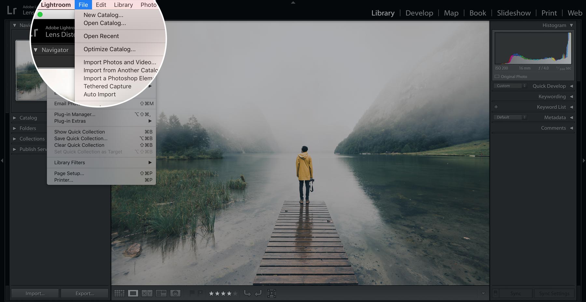Expand the Comments panel
Image resolution: width=586 pixels, height=302 pixels.
pyautogui.click(x=571, y=128)
